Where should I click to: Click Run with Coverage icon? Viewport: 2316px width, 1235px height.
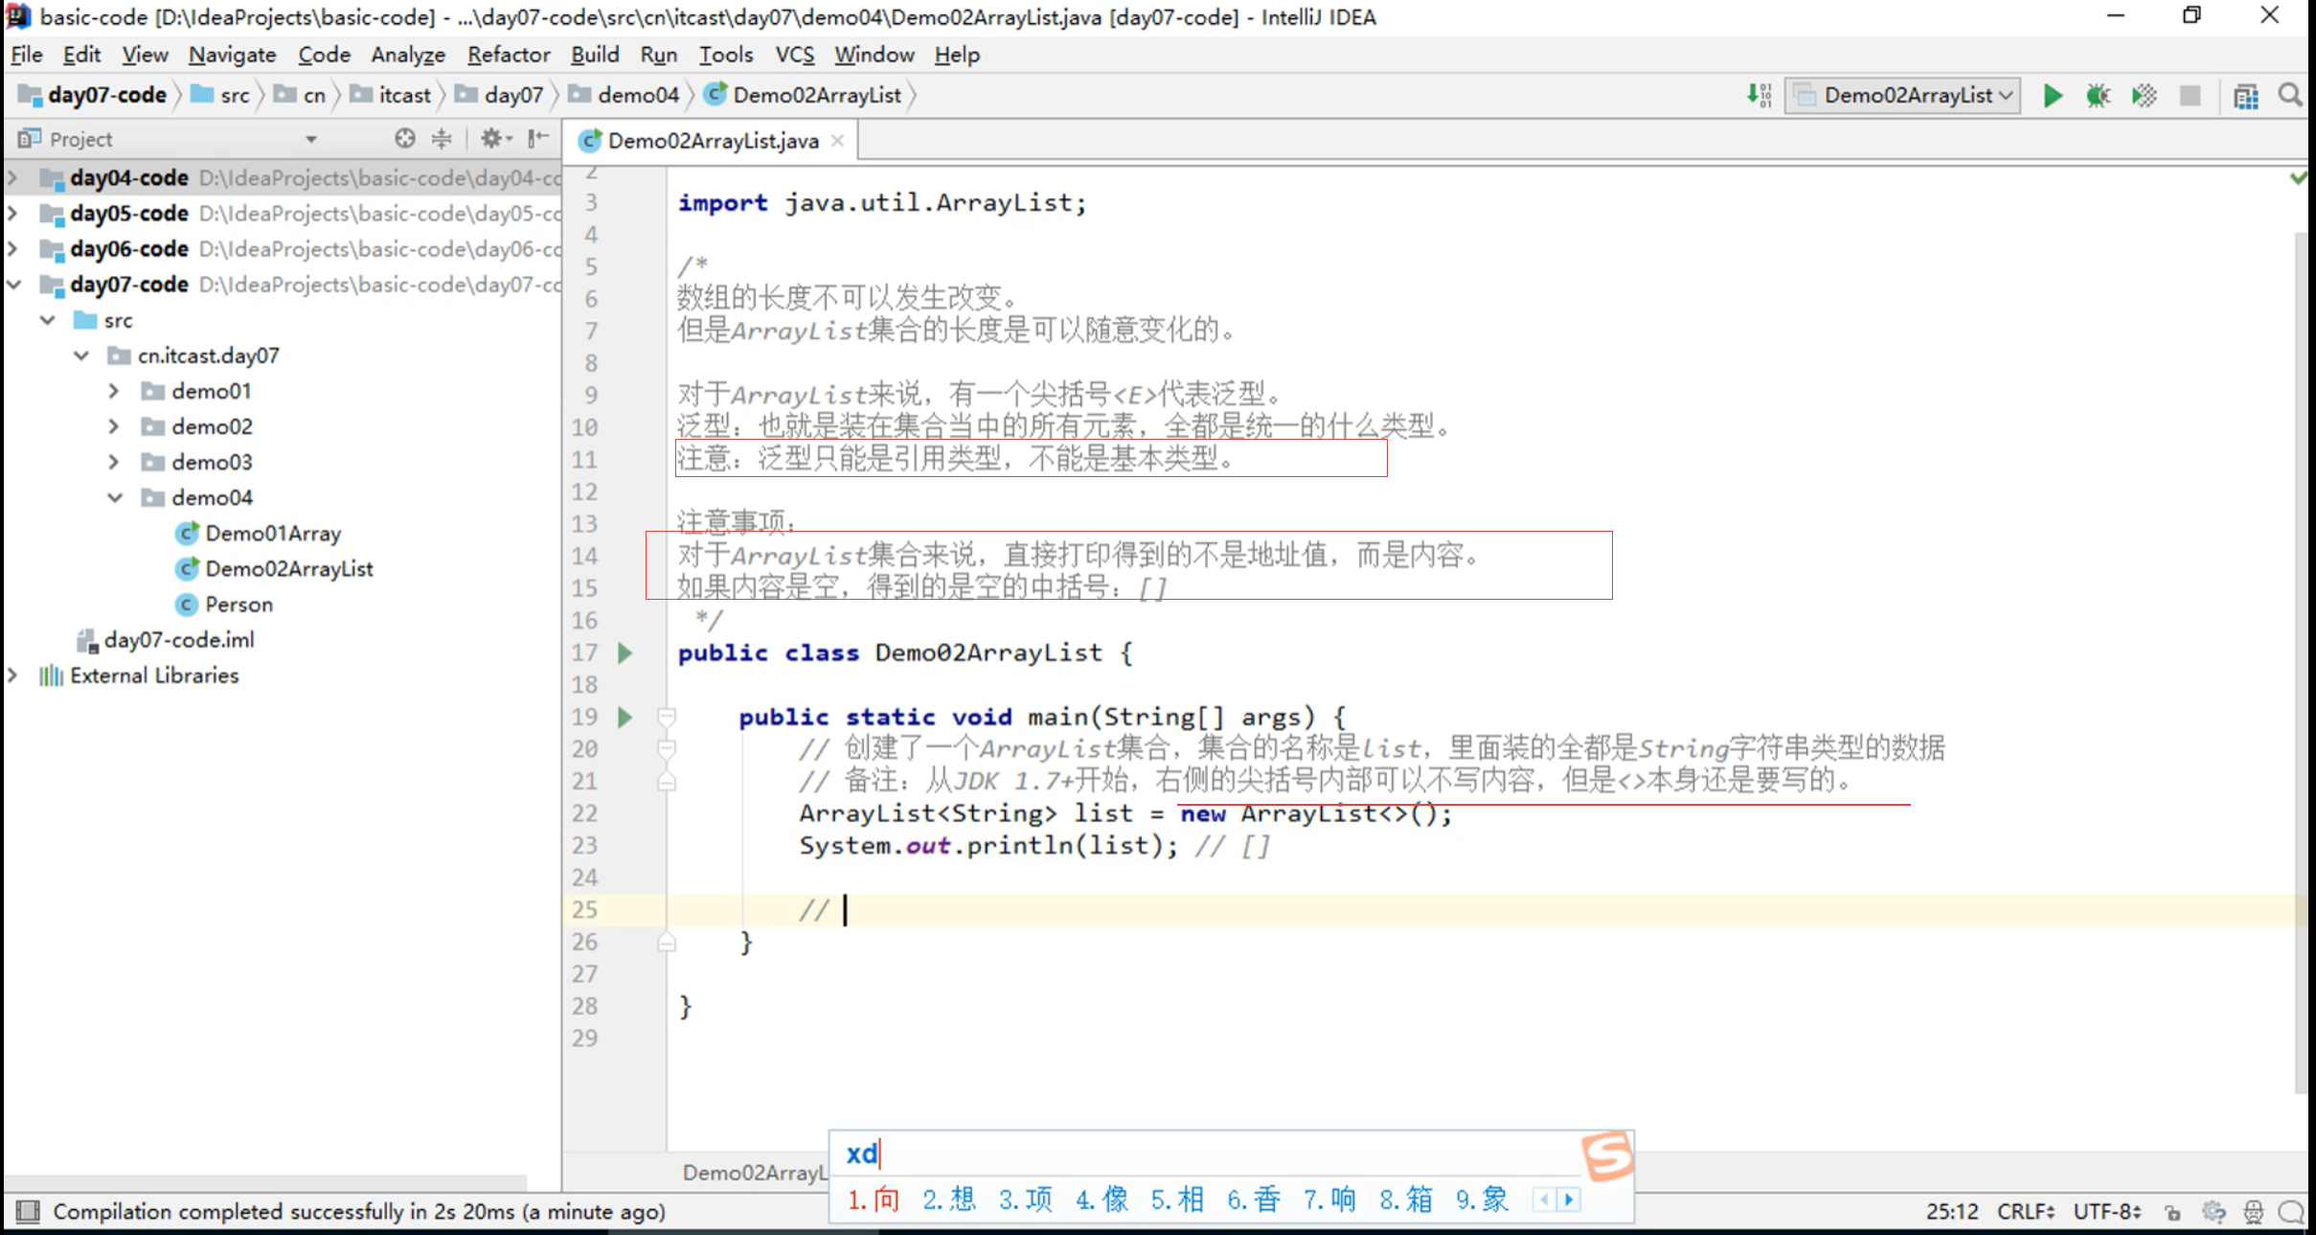[2144, 96]
